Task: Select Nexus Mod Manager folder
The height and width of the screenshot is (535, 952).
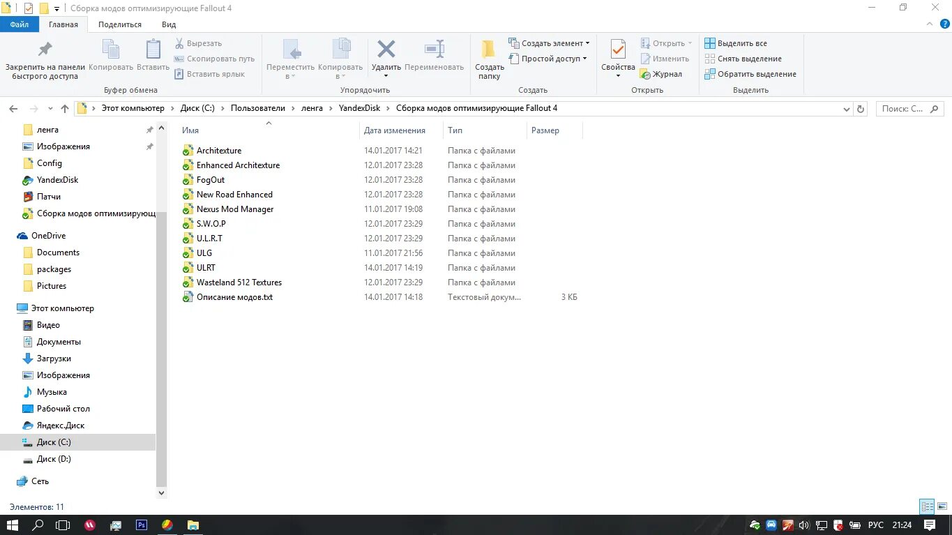Action: (235, 209)
